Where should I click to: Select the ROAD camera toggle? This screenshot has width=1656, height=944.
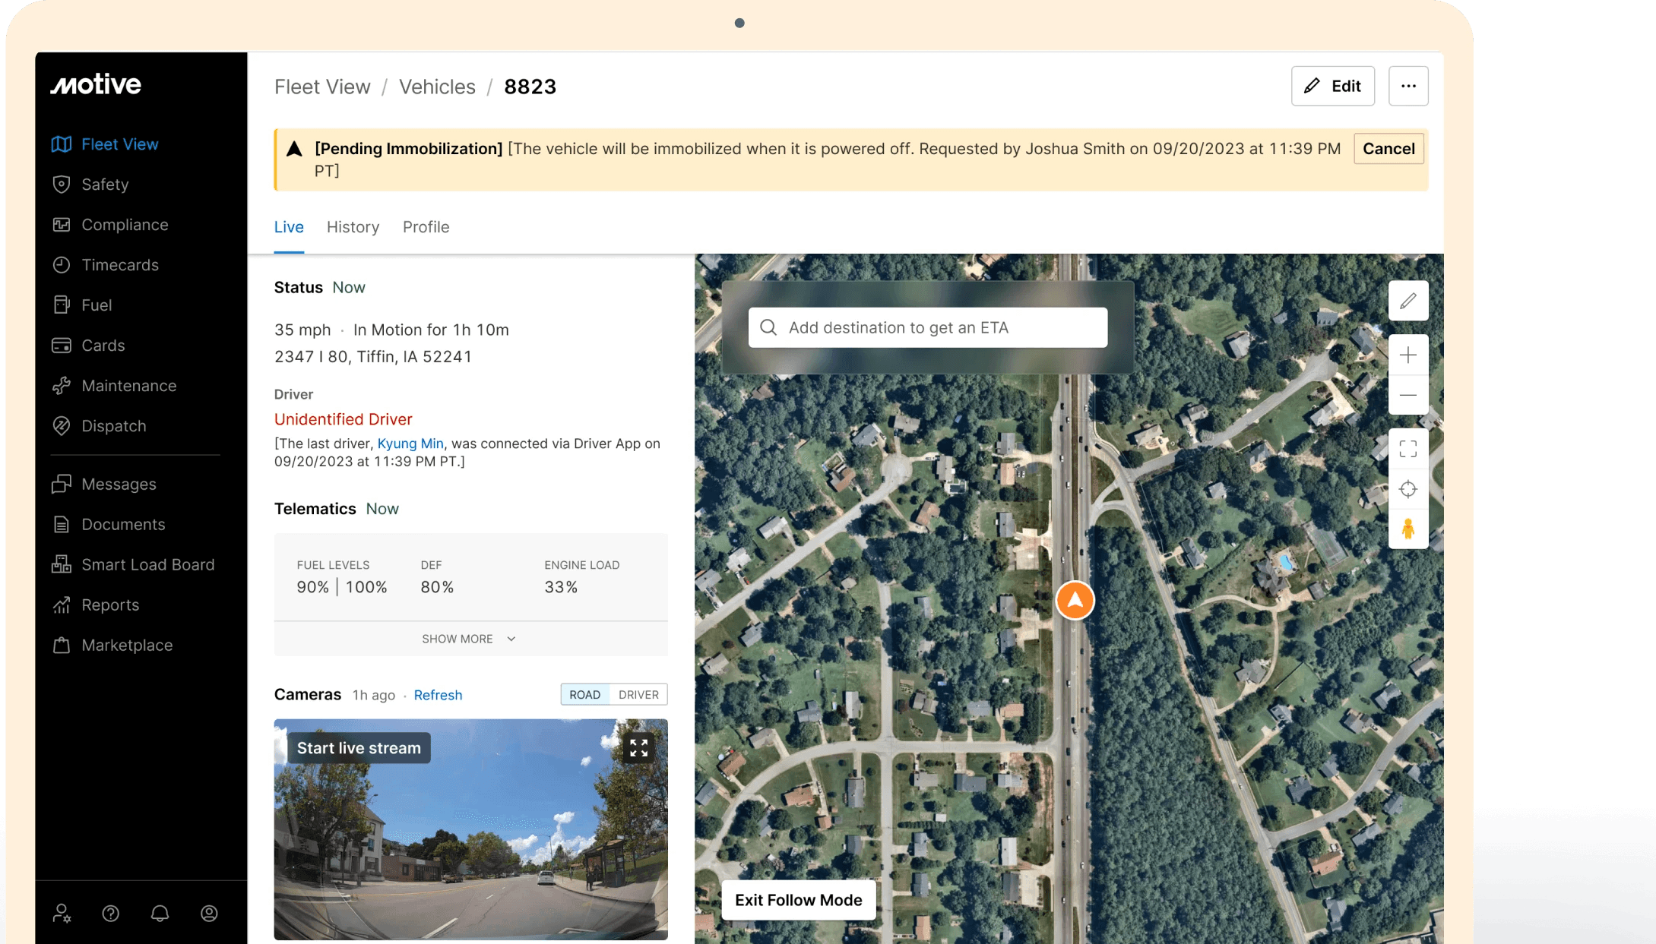tap(584, 694)
